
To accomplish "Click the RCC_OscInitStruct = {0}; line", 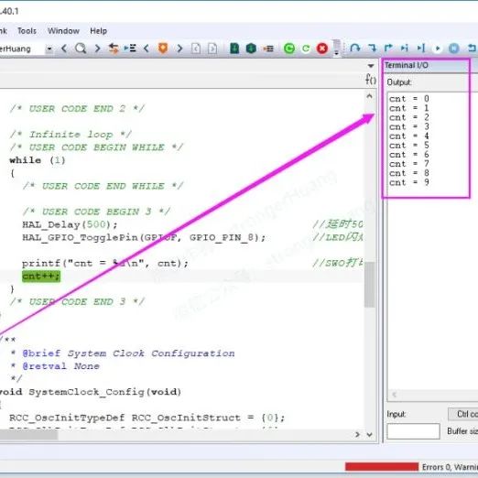I will pyautogui.click(x=147, y=418).
